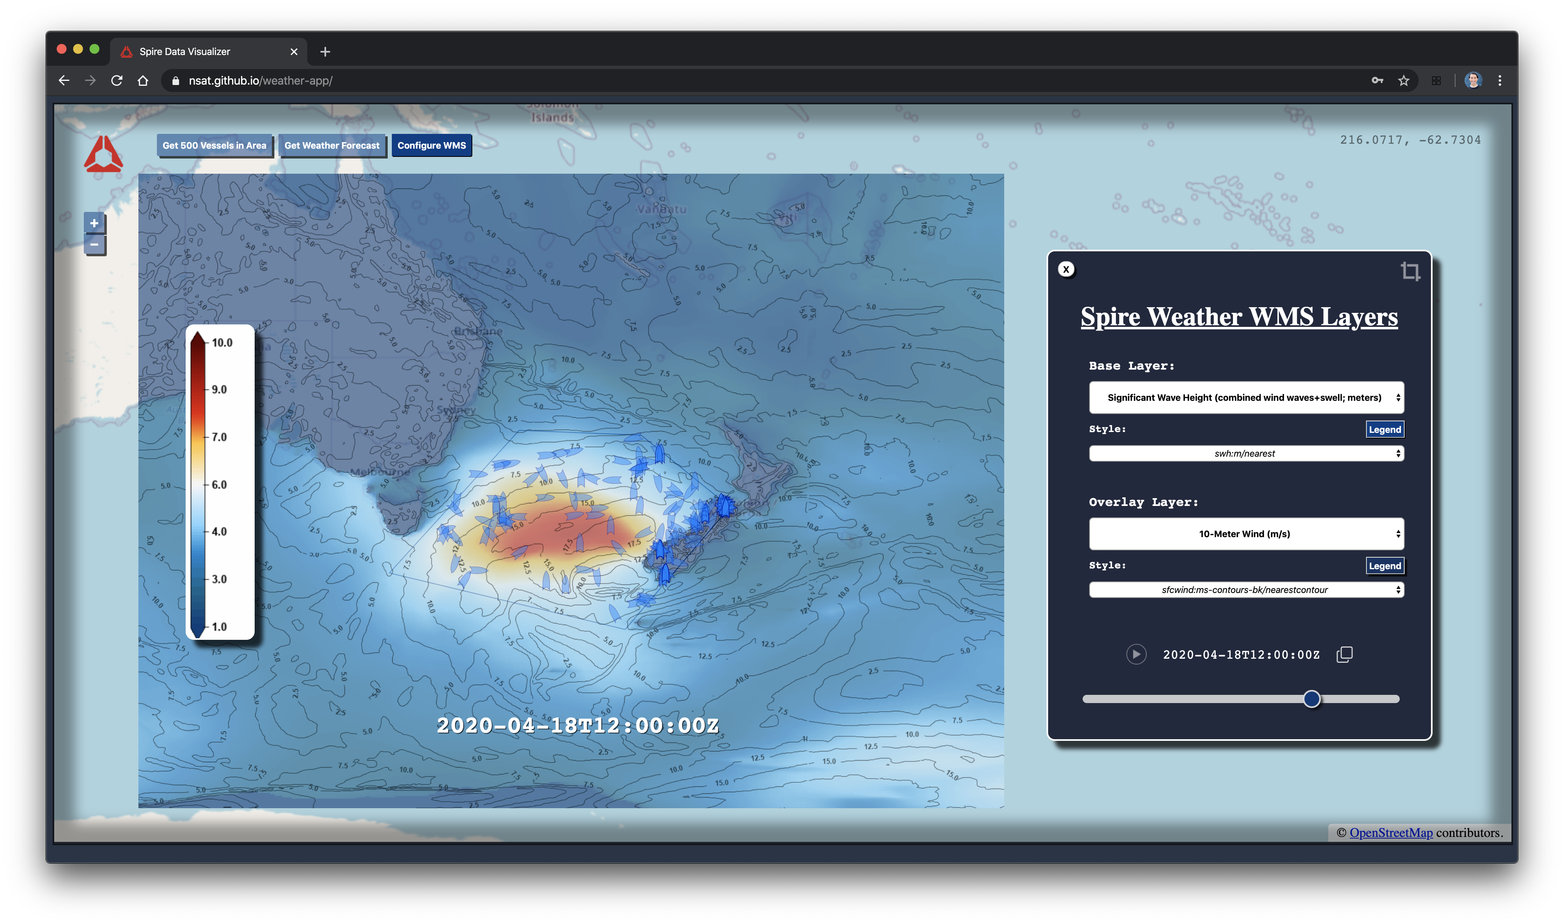Open a new browser tab
Image resolution: width=1564 pixels, height=924 pixels.
(325, 52)
